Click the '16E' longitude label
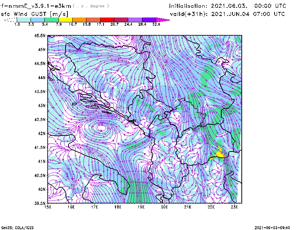Viewport: 298px width, 230px height. [71, 207]
